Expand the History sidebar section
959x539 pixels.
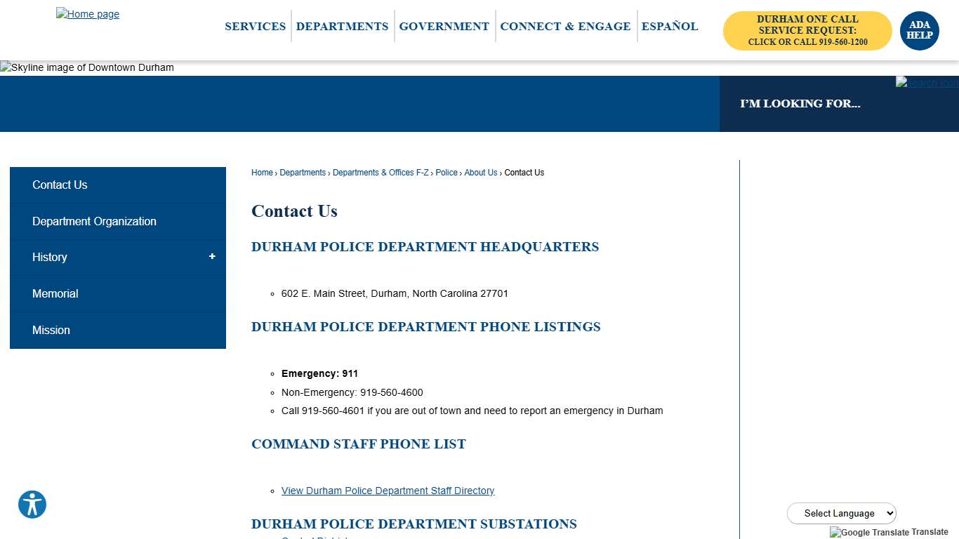212,257
